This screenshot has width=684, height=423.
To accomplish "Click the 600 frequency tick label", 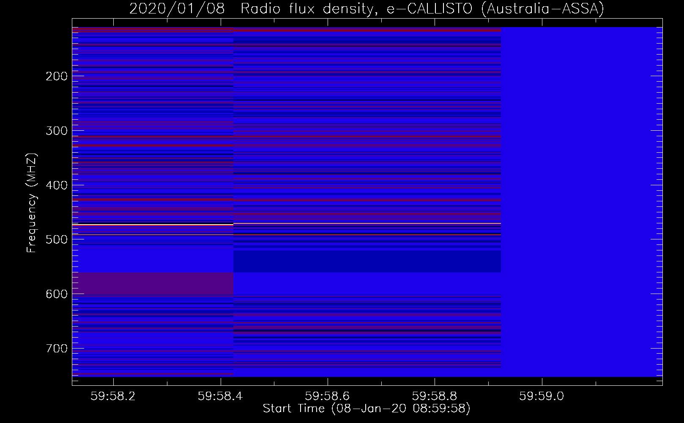I will (57, 294).
